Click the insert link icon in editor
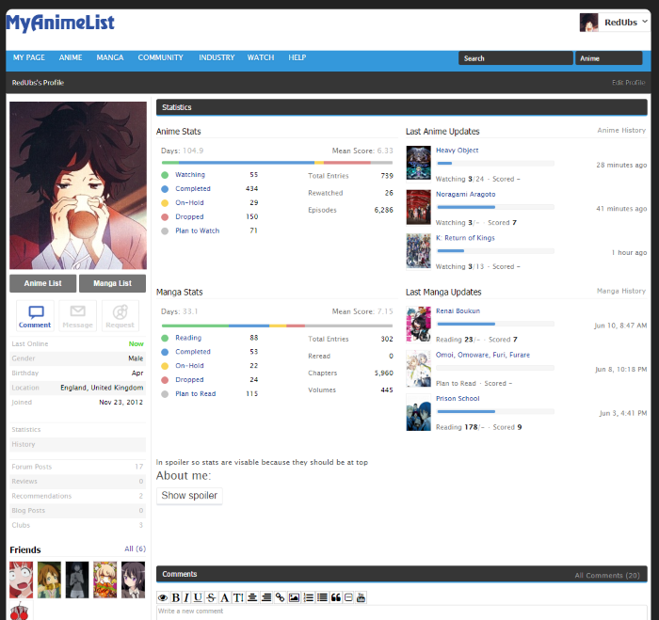This screenshot has height=620, width=659. pos(281,597)
